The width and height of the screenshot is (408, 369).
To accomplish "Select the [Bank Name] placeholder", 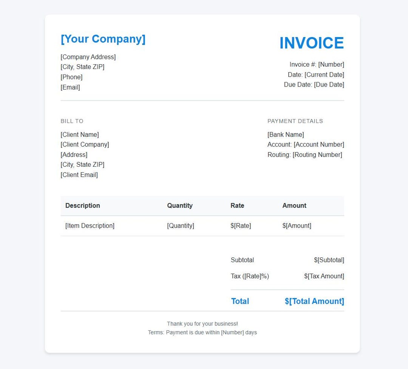I will 286,135.
